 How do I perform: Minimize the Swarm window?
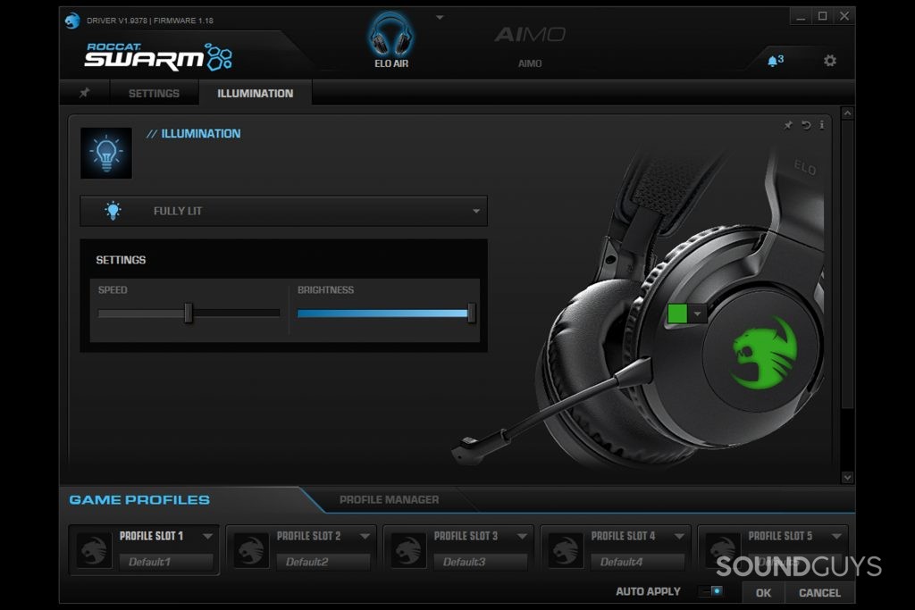801,16
